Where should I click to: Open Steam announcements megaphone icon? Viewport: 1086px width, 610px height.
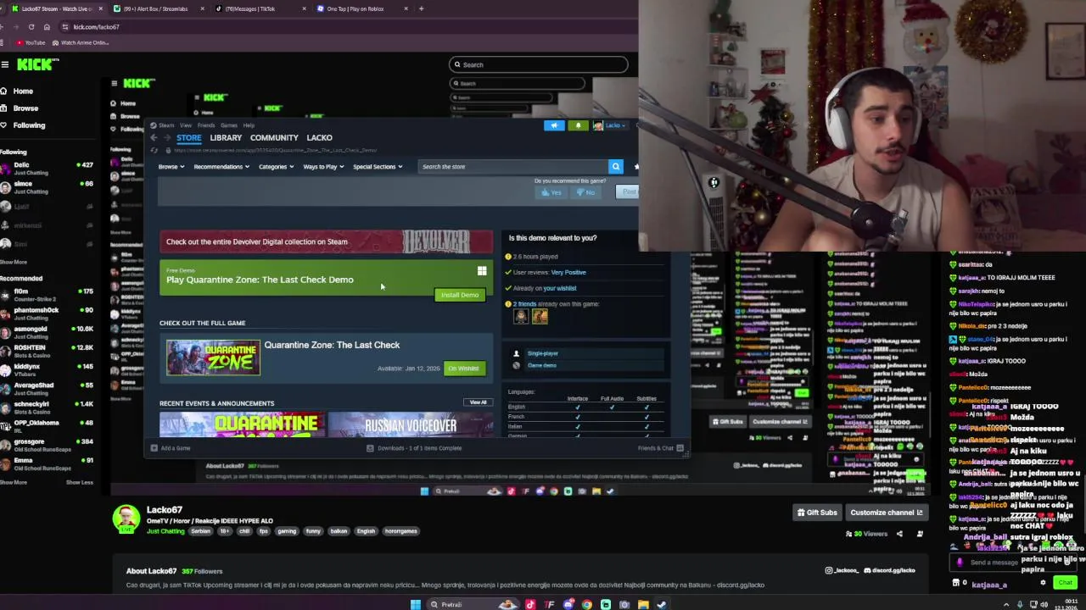pyautogui.click(x=554, y=125)
